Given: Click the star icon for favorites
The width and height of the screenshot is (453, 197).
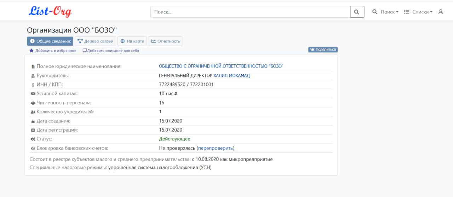Looking at the screenshot, I should click(31, 51).
